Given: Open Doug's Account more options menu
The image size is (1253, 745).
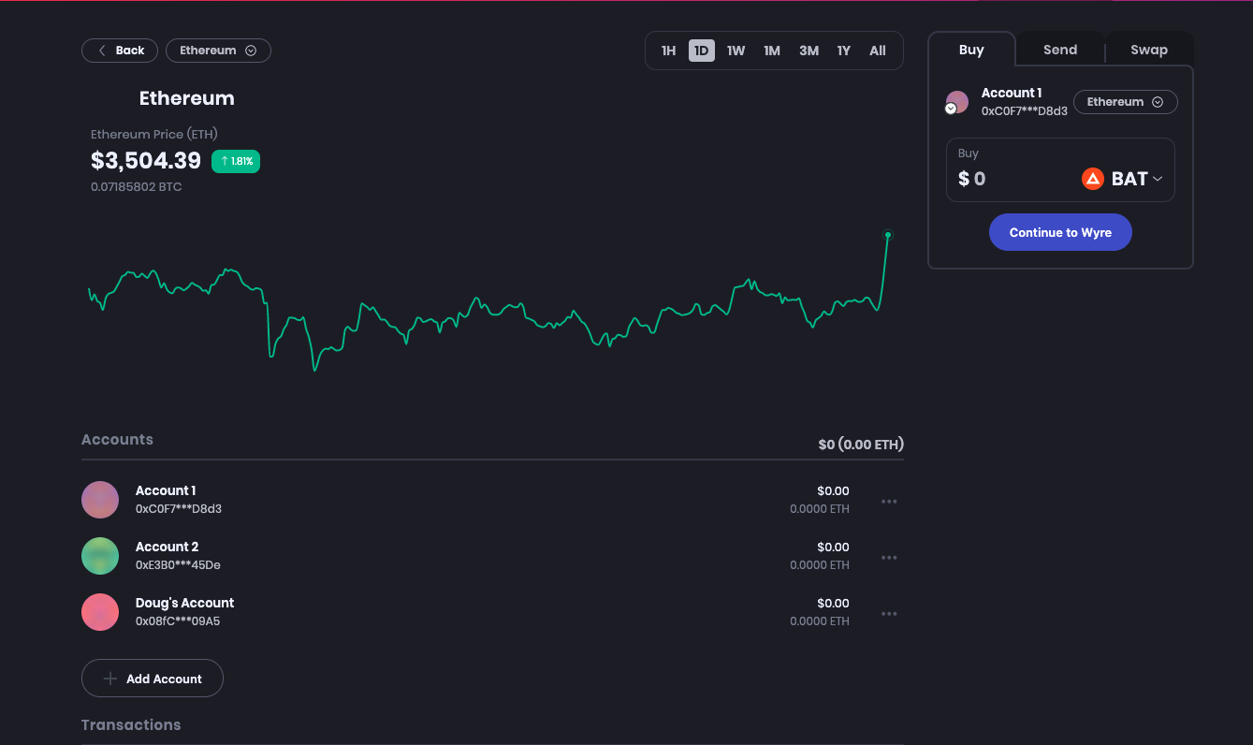Looking at the screenshot, I should (889, 614).
